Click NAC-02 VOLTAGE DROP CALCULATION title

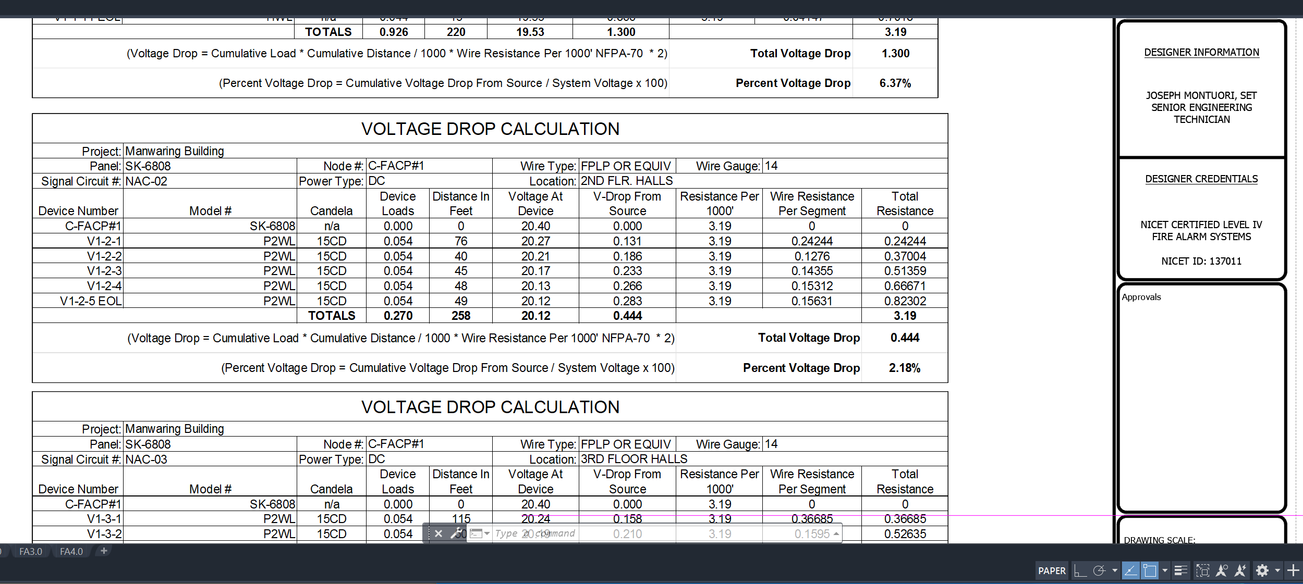tap(490, 129)
